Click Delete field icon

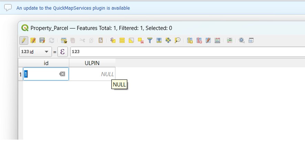[199, 40]
